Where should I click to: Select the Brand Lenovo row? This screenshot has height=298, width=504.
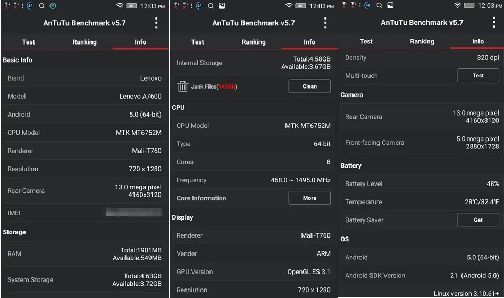[x=85, y=78]
